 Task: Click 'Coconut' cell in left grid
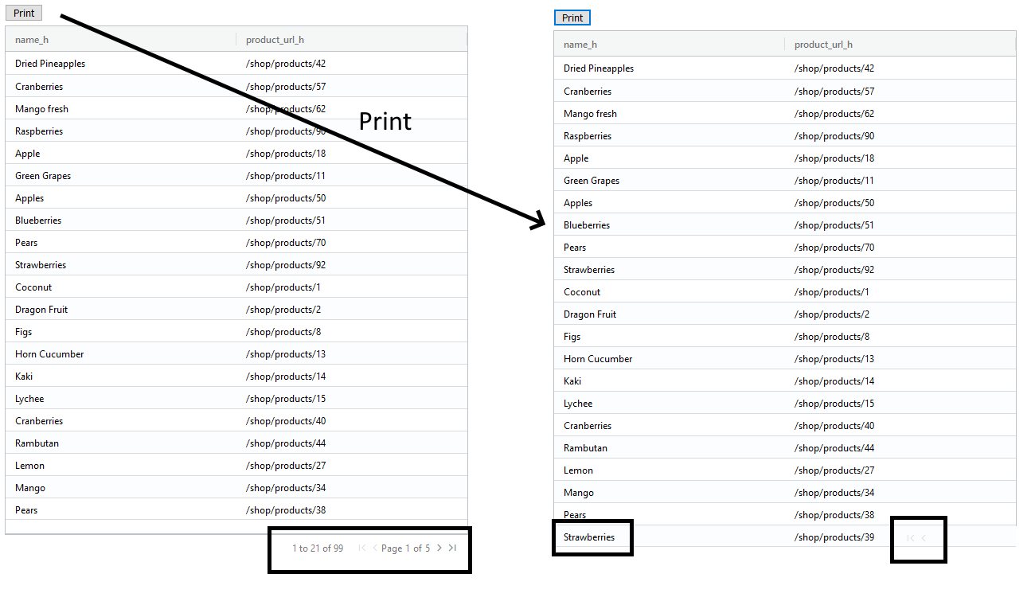click(33, 287)
